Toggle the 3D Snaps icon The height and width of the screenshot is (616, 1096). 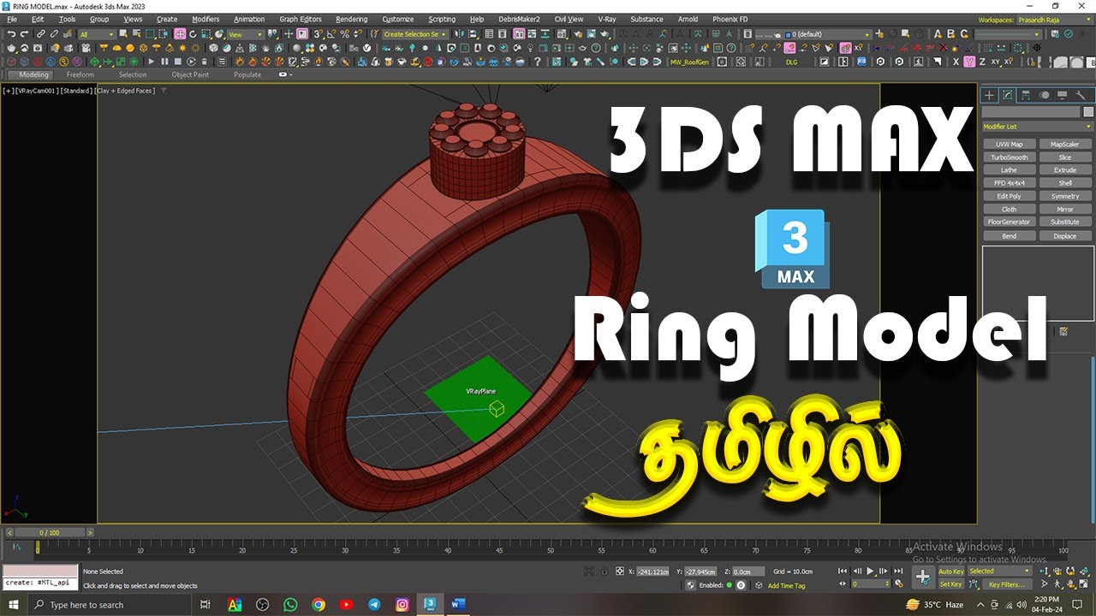(318, 33)
